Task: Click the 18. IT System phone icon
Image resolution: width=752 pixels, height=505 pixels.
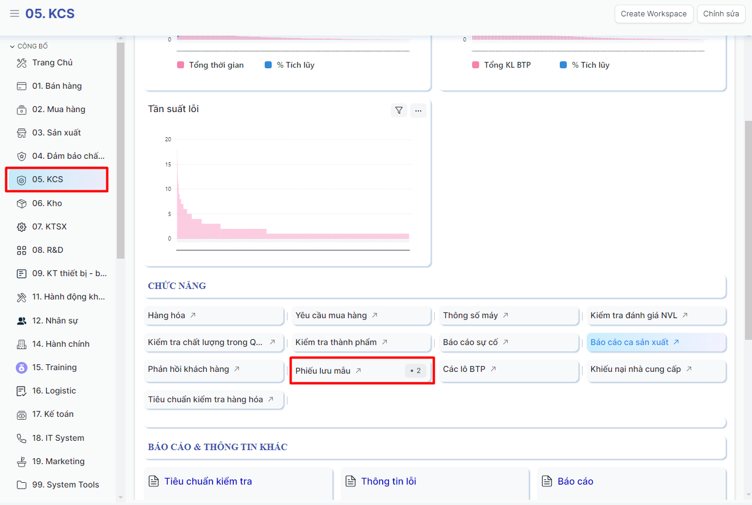Action: point(22,438)
